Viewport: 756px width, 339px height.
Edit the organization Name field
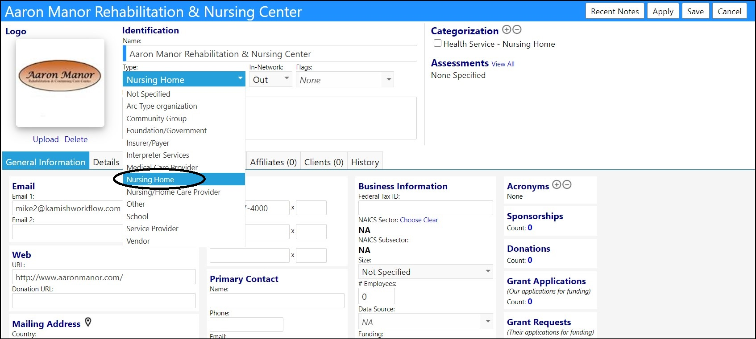click(270, 54)
